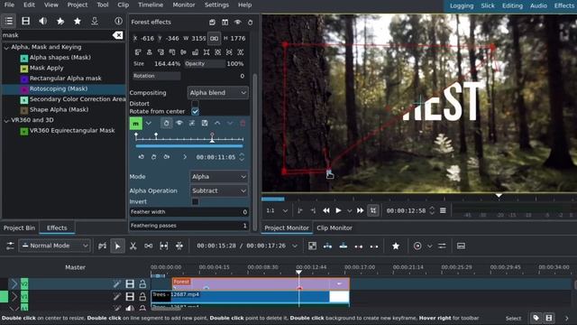This screenshot has height=325, width=577.
Task: Toggle V2 track effects pencil icon
Action: pyautogui.click(x=116, y=283)
